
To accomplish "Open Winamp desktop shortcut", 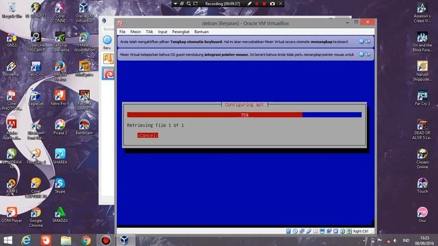I will (12, 69).
